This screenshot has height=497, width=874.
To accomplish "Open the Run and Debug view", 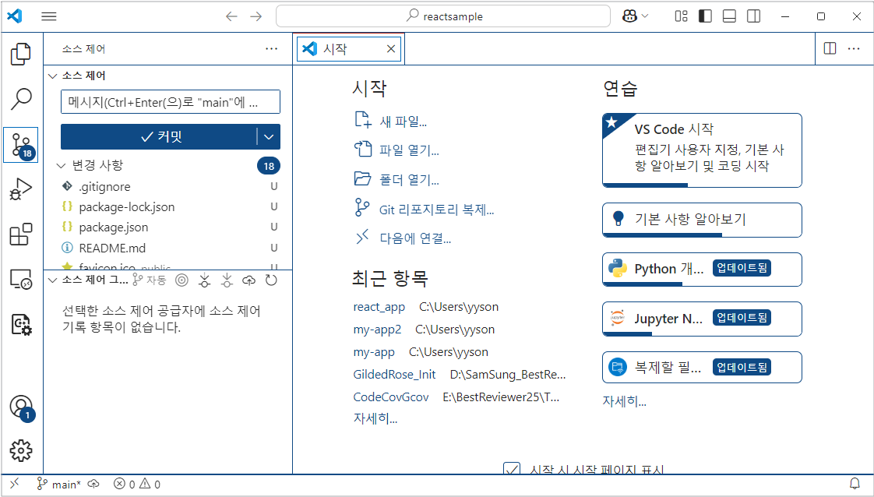I will [21, 189].
